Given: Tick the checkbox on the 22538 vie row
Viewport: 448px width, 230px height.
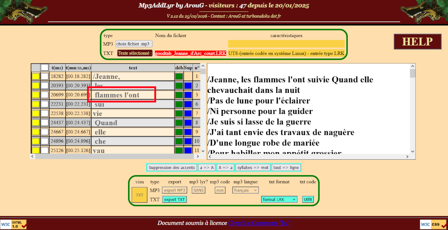Looking at the screenshot, I should pyautogui.click(x=44, y=114).
